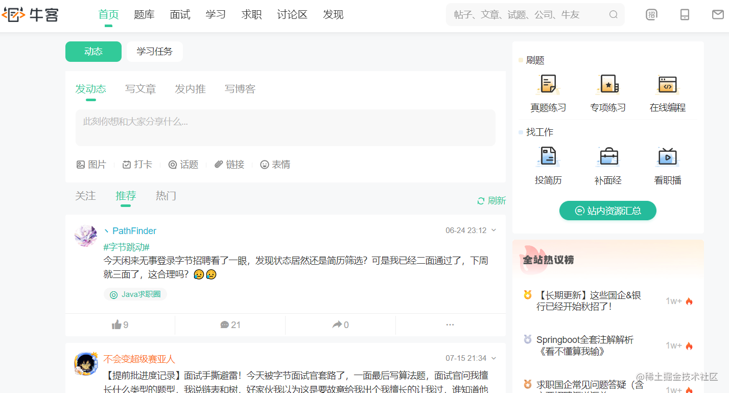729x393 pixels.
Task: Open more options on PathFinder post
Action: 450,325
